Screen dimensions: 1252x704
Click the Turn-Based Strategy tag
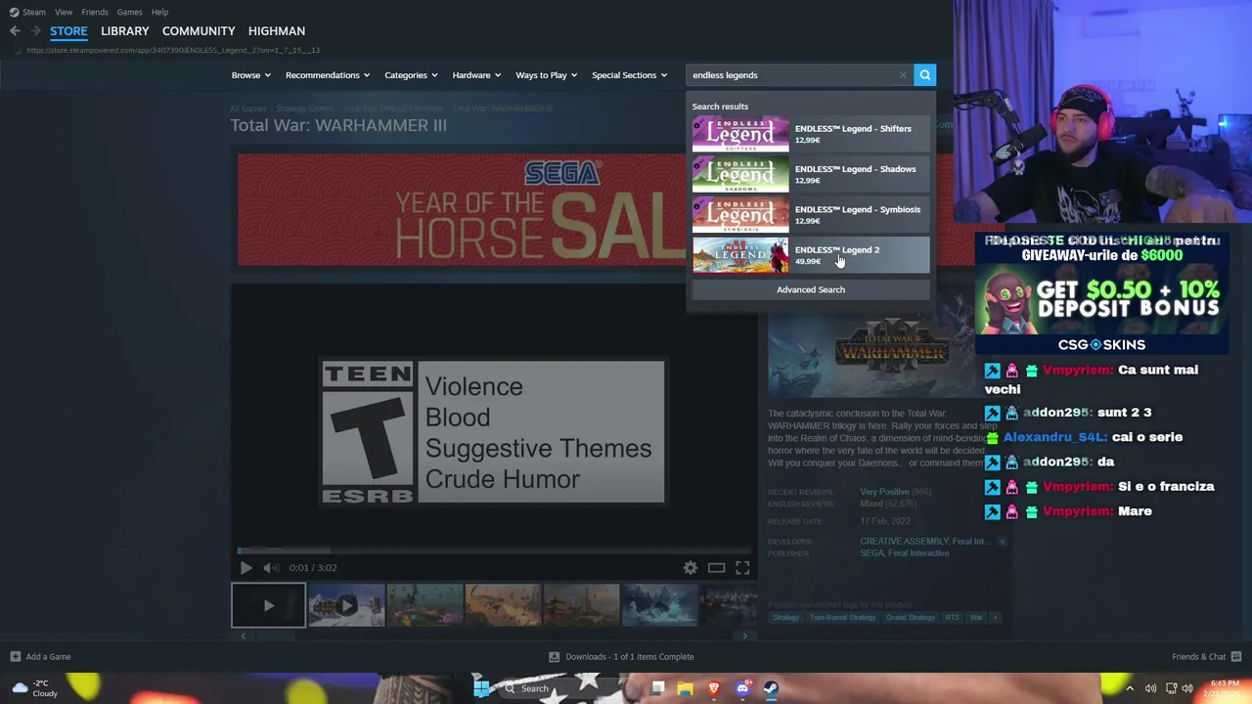coord(842,618)
